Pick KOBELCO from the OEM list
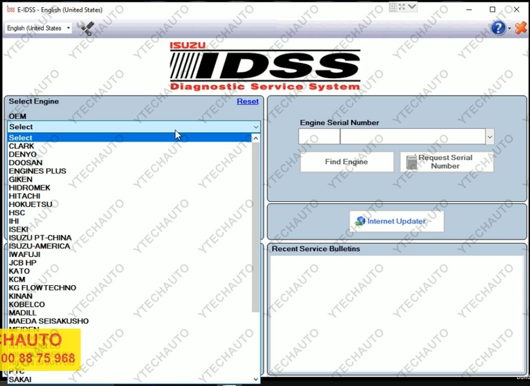Screen dimensions: 530x386 [27, 305]
